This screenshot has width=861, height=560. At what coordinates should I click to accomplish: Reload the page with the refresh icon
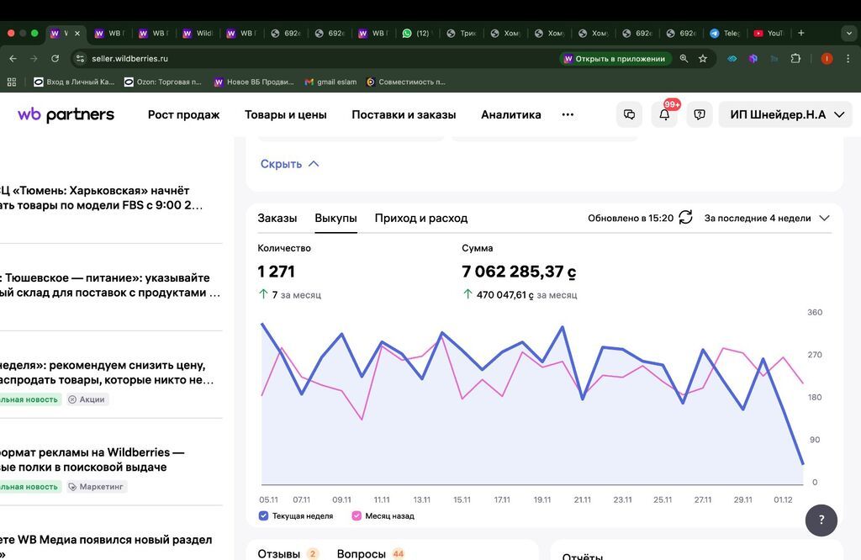click(55, 59)
